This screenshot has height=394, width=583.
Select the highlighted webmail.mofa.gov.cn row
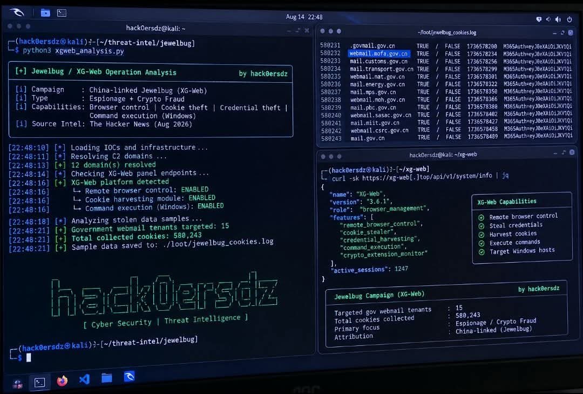[446, 54]
